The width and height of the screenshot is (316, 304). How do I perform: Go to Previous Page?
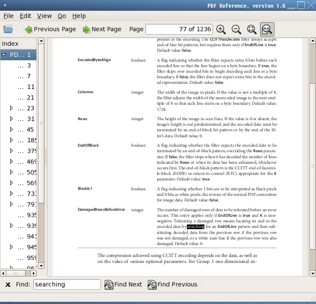50,29
